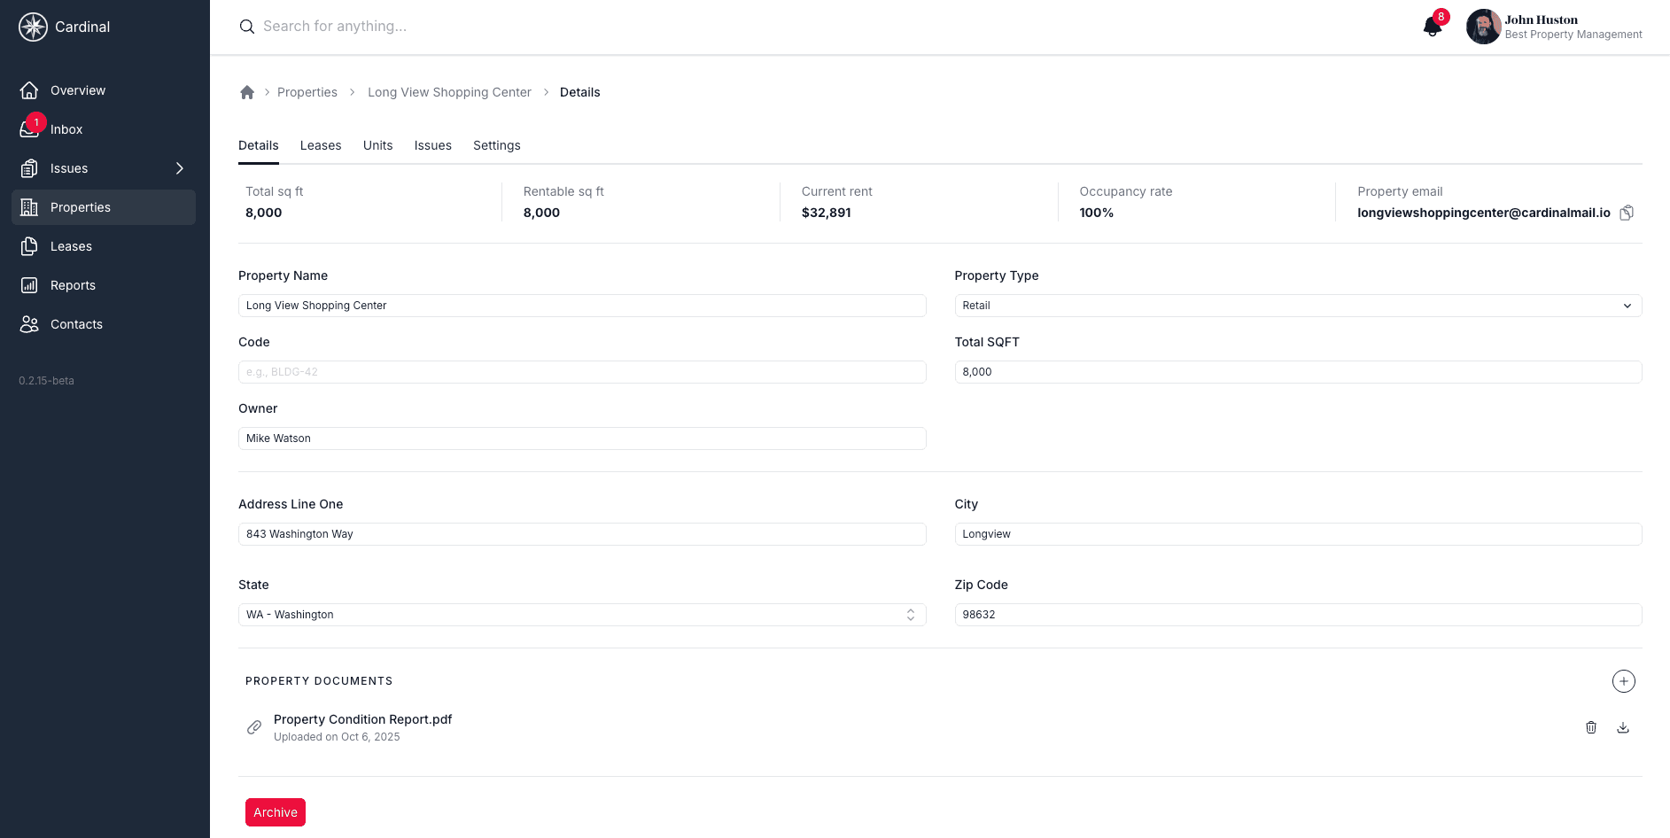This screenshot has height=838, width=1670.
Task: Click the Archive button
Action: (275, 811)
